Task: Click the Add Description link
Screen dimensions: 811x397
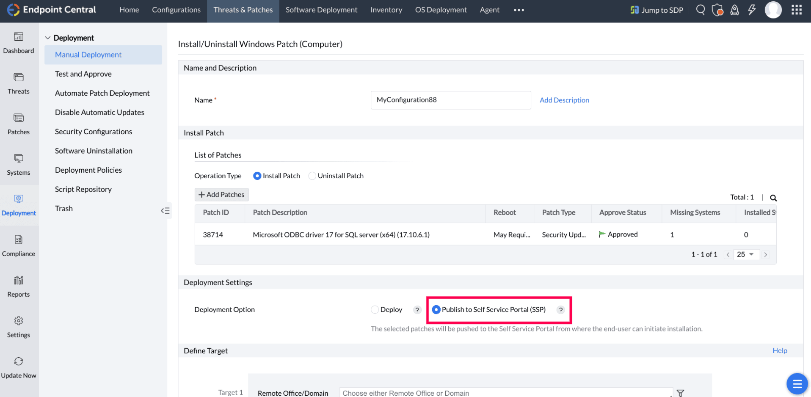Action: tap(564, 100)
